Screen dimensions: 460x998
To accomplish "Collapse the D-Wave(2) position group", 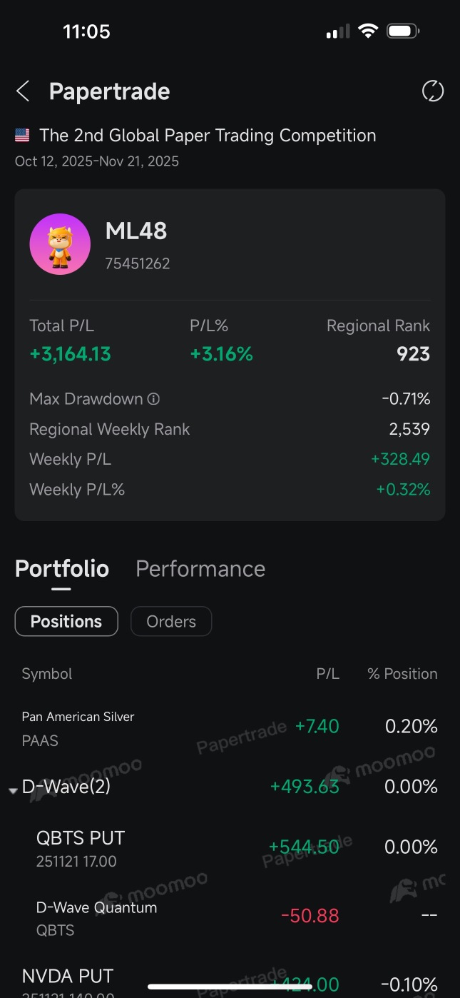I will 13,791.
